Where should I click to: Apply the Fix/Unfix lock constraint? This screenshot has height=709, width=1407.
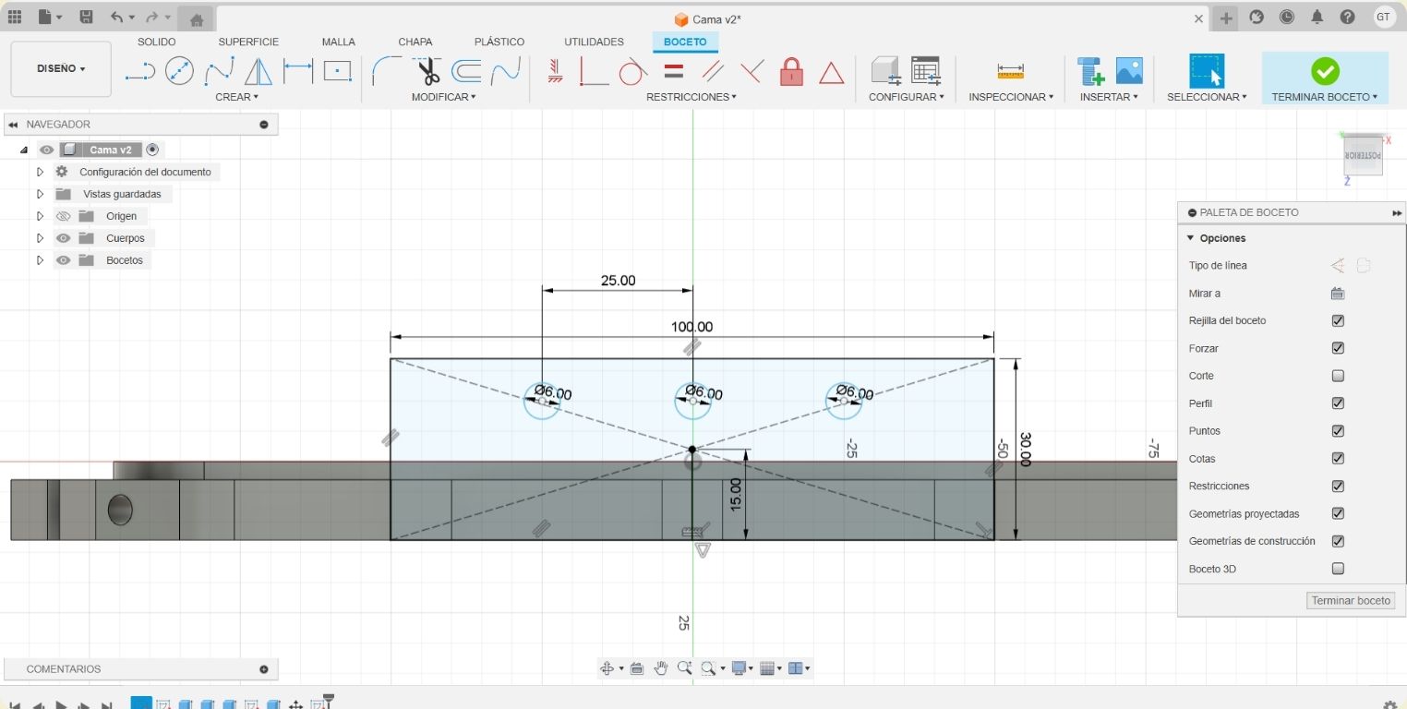(791, 71)
